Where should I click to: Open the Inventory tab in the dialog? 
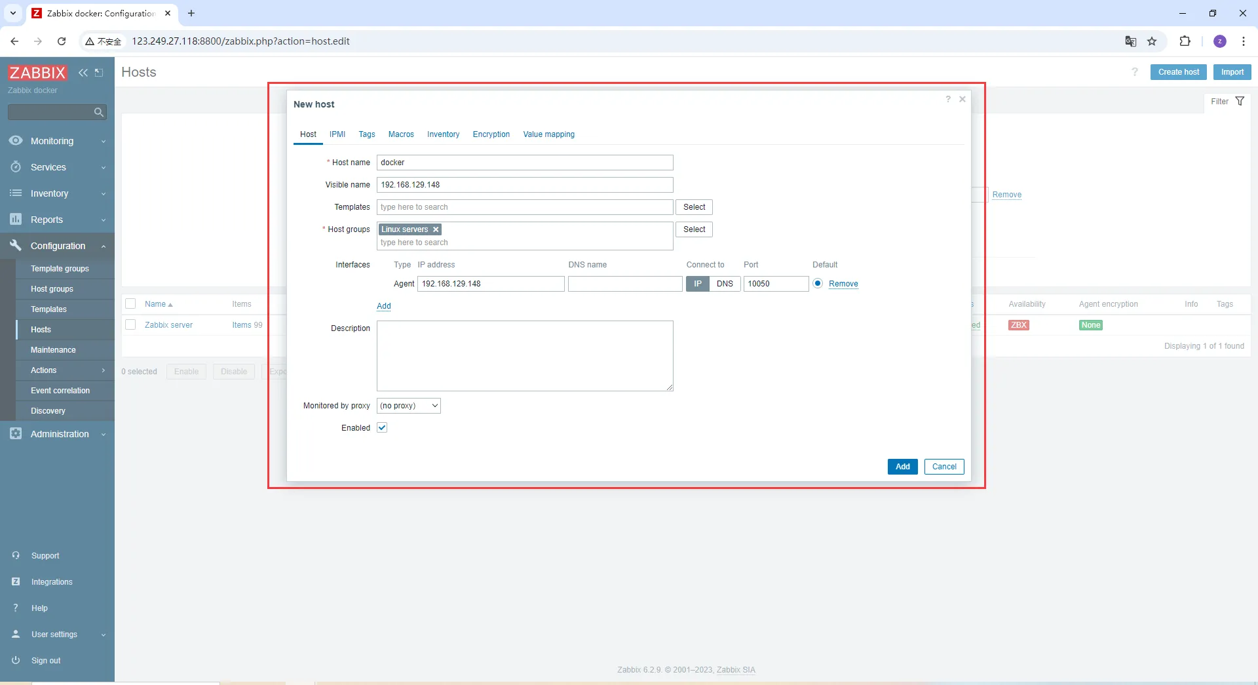(444, 134)
